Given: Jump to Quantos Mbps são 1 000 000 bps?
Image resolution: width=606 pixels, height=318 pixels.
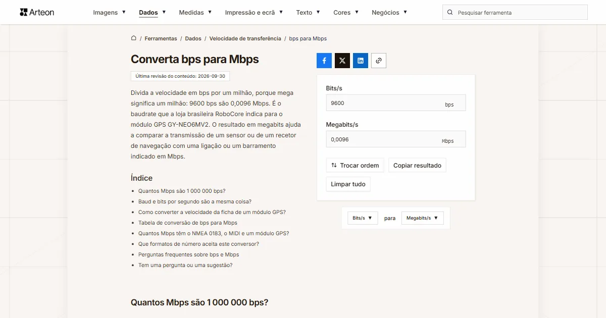Looking at the screenshot, I should coord(182,191).
